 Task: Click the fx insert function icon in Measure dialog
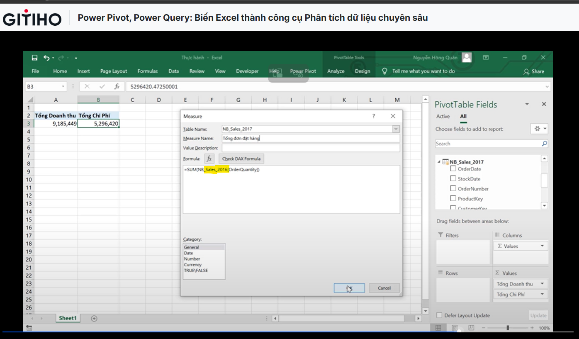pos(209,159)
